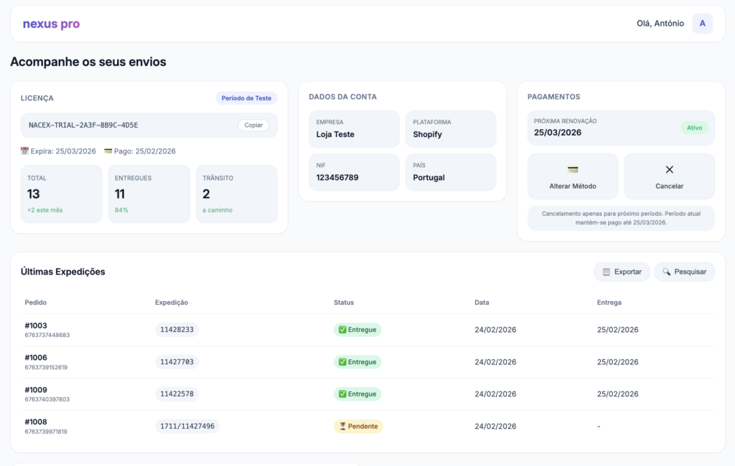Click the Ativo status badge
Viewport: 735px width, 466px height.
click(694, 128)
